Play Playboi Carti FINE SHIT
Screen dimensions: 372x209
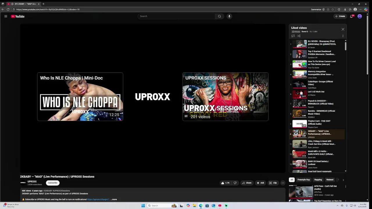tap(317, 124)
